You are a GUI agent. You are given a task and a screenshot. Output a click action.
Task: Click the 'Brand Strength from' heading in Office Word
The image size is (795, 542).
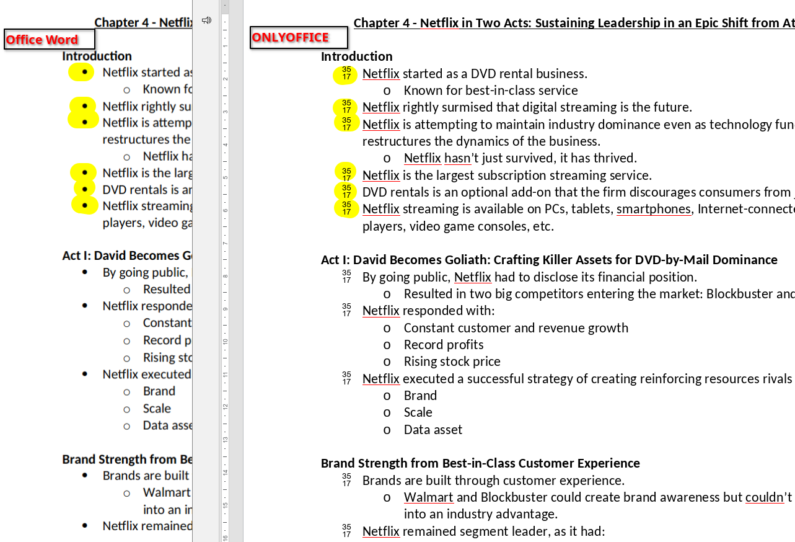tap(127, 460)
